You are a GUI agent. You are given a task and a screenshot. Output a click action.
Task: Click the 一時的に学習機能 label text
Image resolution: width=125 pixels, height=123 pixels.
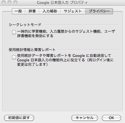(x=66, y=34)
